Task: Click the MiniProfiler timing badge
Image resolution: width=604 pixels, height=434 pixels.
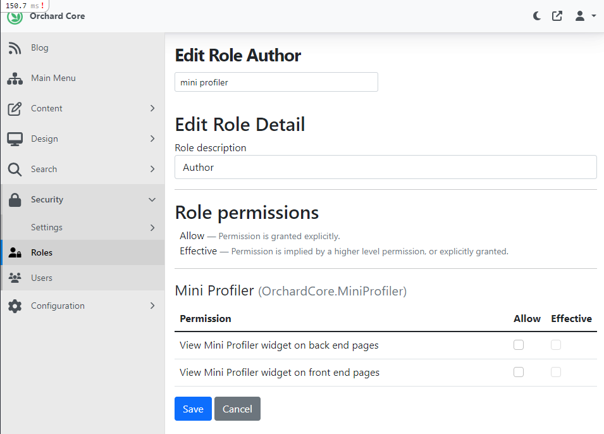Action: tap(25, 6)
